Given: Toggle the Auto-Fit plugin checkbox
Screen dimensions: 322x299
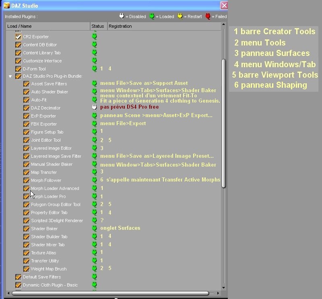Looking at the screenshot, I should [26, 100].
